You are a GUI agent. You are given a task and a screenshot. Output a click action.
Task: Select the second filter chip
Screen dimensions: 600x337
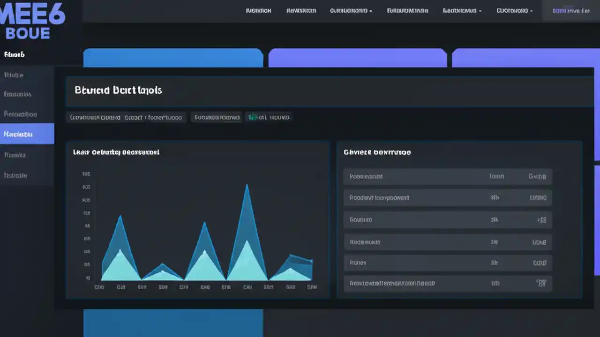click(217, 117)
